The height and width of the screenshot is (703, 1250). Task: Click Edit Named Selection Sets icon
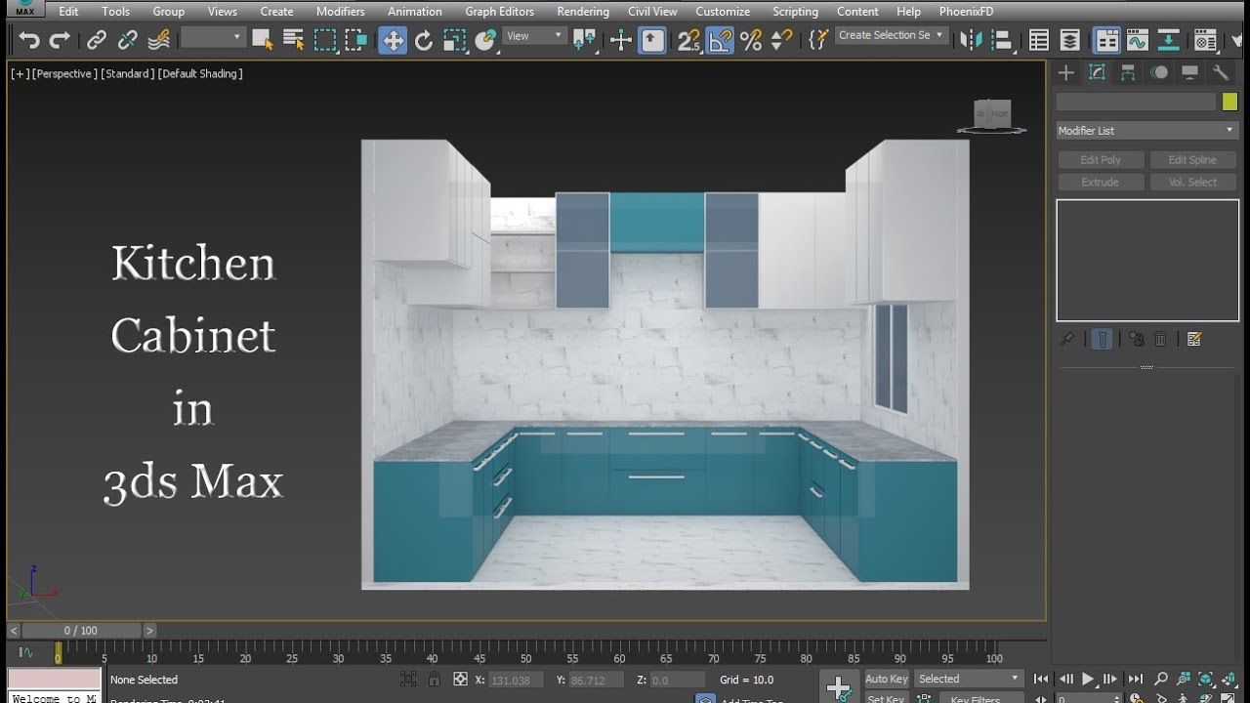(x=818, y=40)
